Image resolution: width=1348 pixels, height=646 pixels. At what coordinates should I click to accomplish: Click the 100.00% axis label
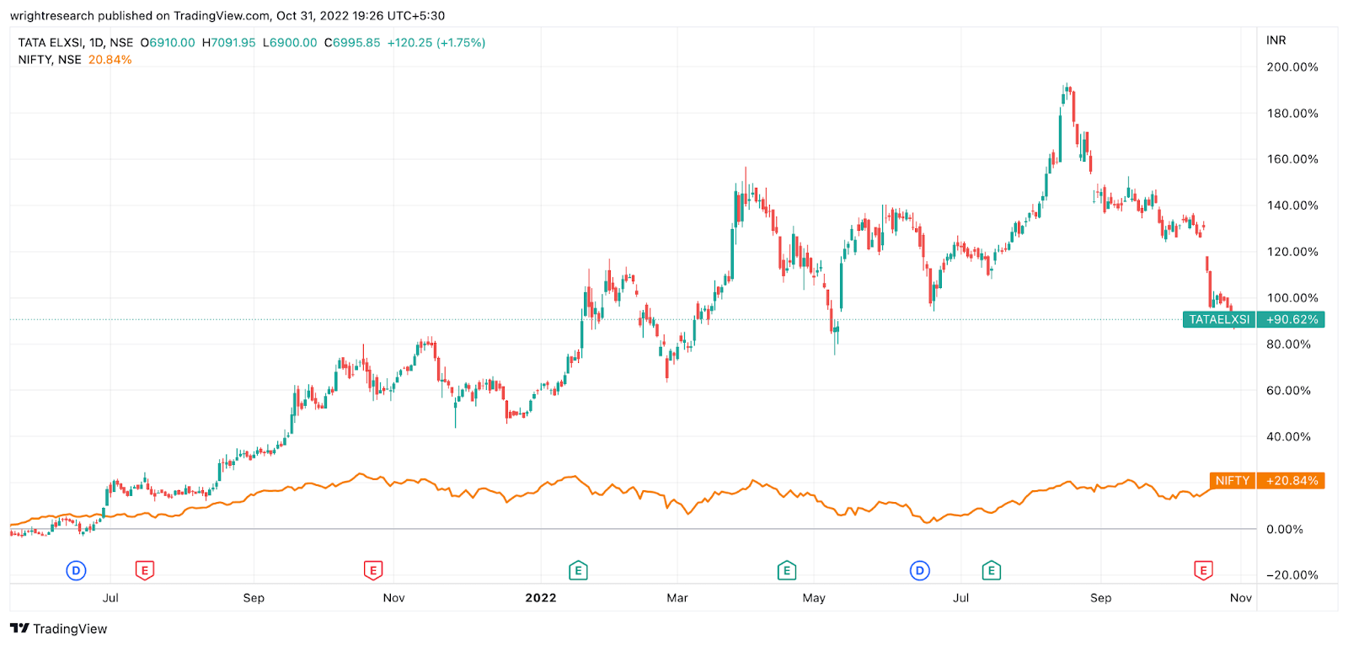1292,298
